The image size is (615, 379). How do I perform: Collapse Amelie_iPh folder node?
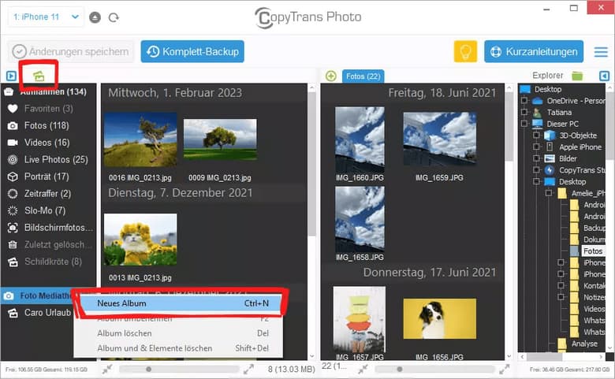[x=549, y=193]
